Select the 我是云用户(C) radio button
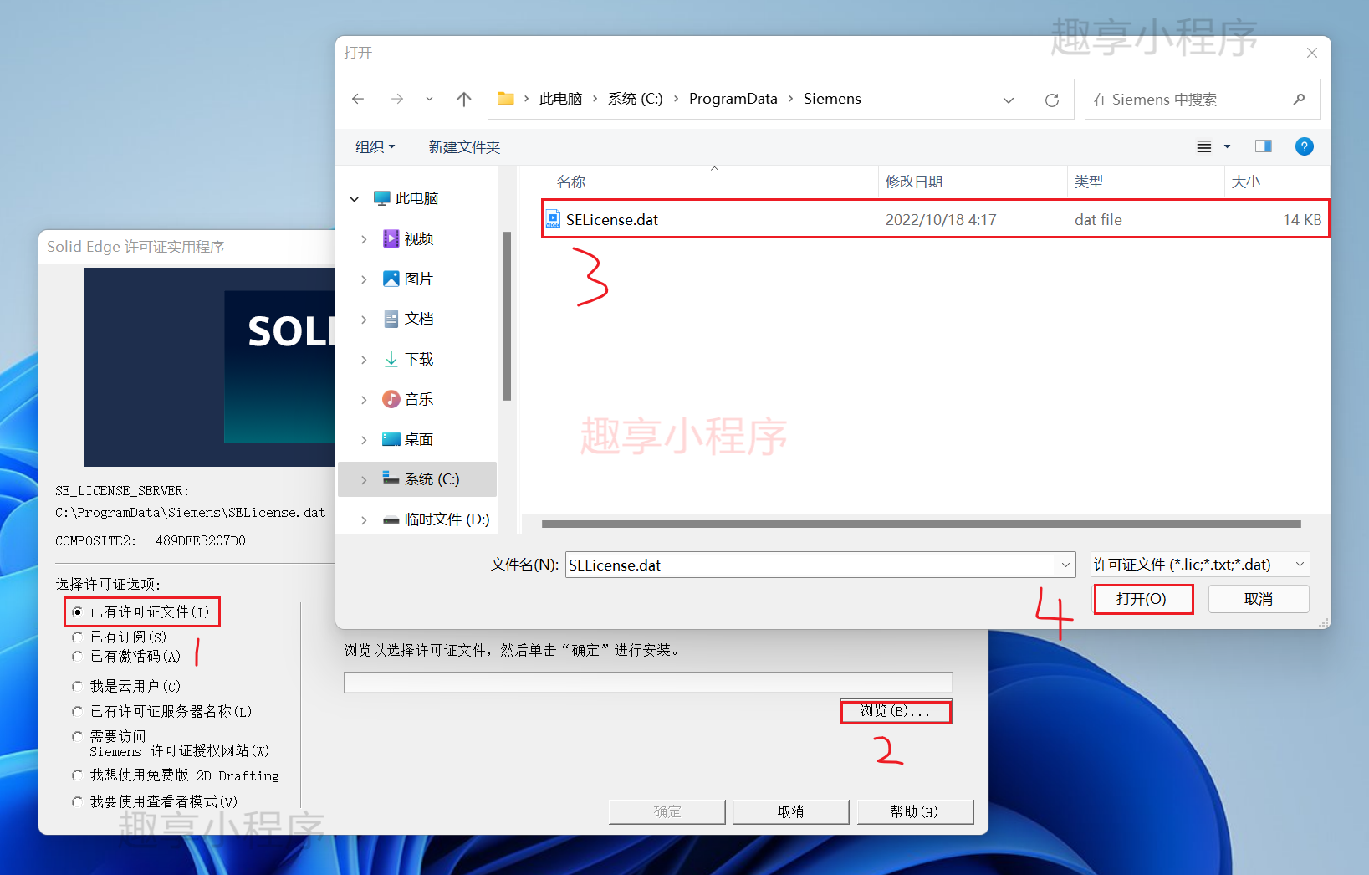Viewport: 1369px width, 875px height. click(x=77, y=686)
